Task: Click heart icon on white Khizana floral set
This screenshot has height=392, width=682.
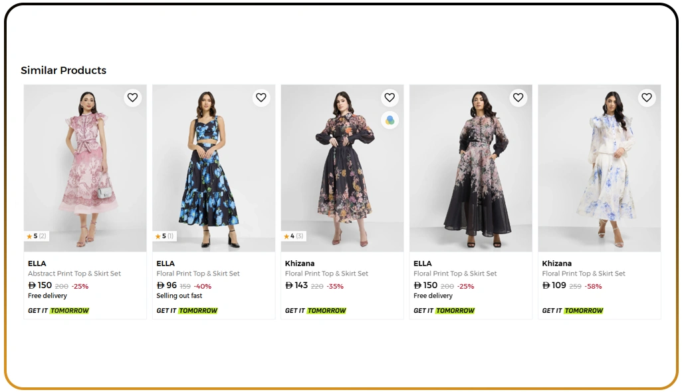Action: click(x=647, y=97)
